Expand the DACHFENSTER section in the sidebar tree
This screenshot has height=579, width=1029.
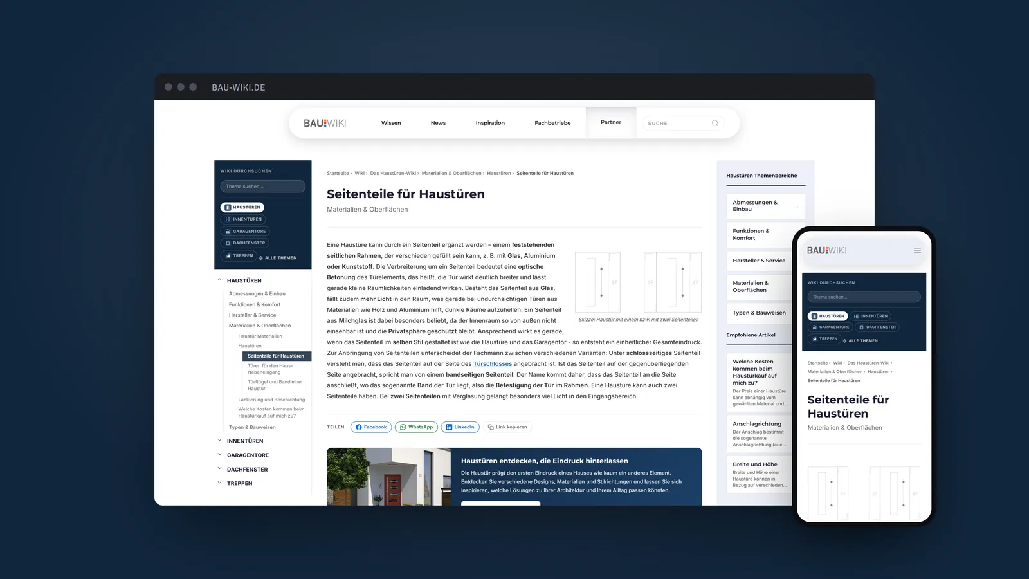(x=219, y=469)
